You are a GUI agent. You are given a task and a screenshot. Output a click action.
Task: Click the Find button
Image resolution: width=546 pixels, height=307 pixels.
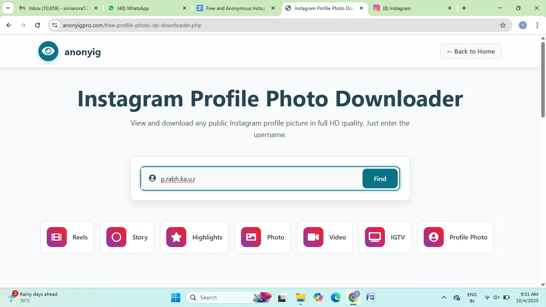tap(380, 178)
